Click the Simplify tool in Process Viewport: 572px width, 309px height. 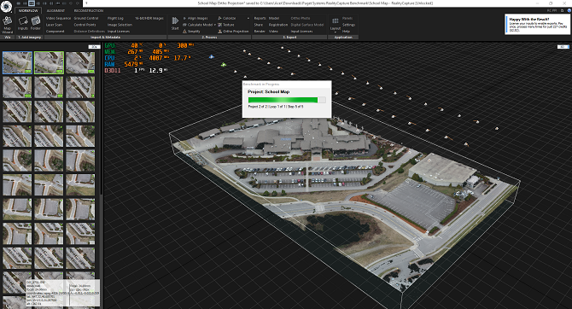coord(191,32)
